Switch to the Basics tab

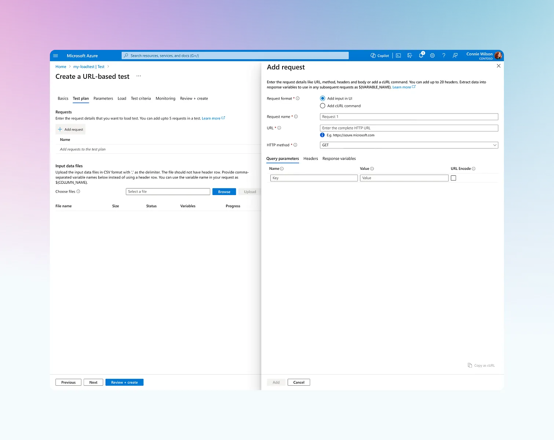[x=63, y=99]
